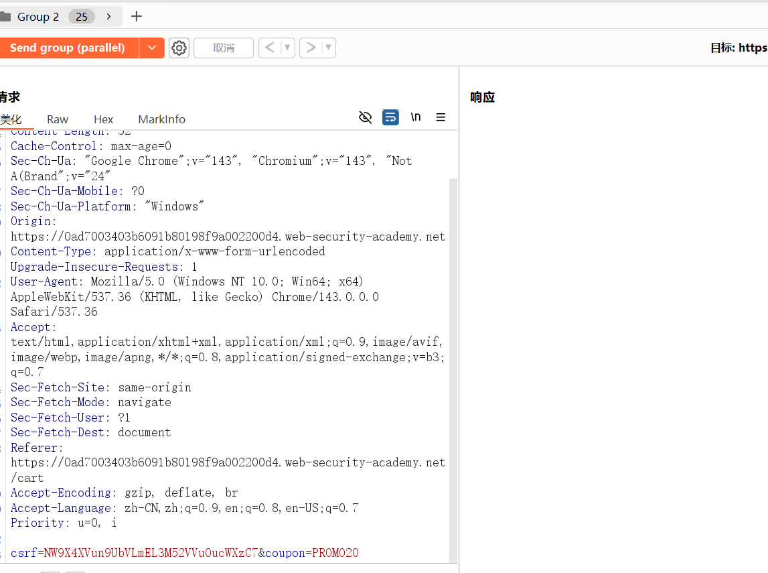768x573 pixels.
Task: Toggle hidden characters eye icon
Action: [x=365, y=117]
